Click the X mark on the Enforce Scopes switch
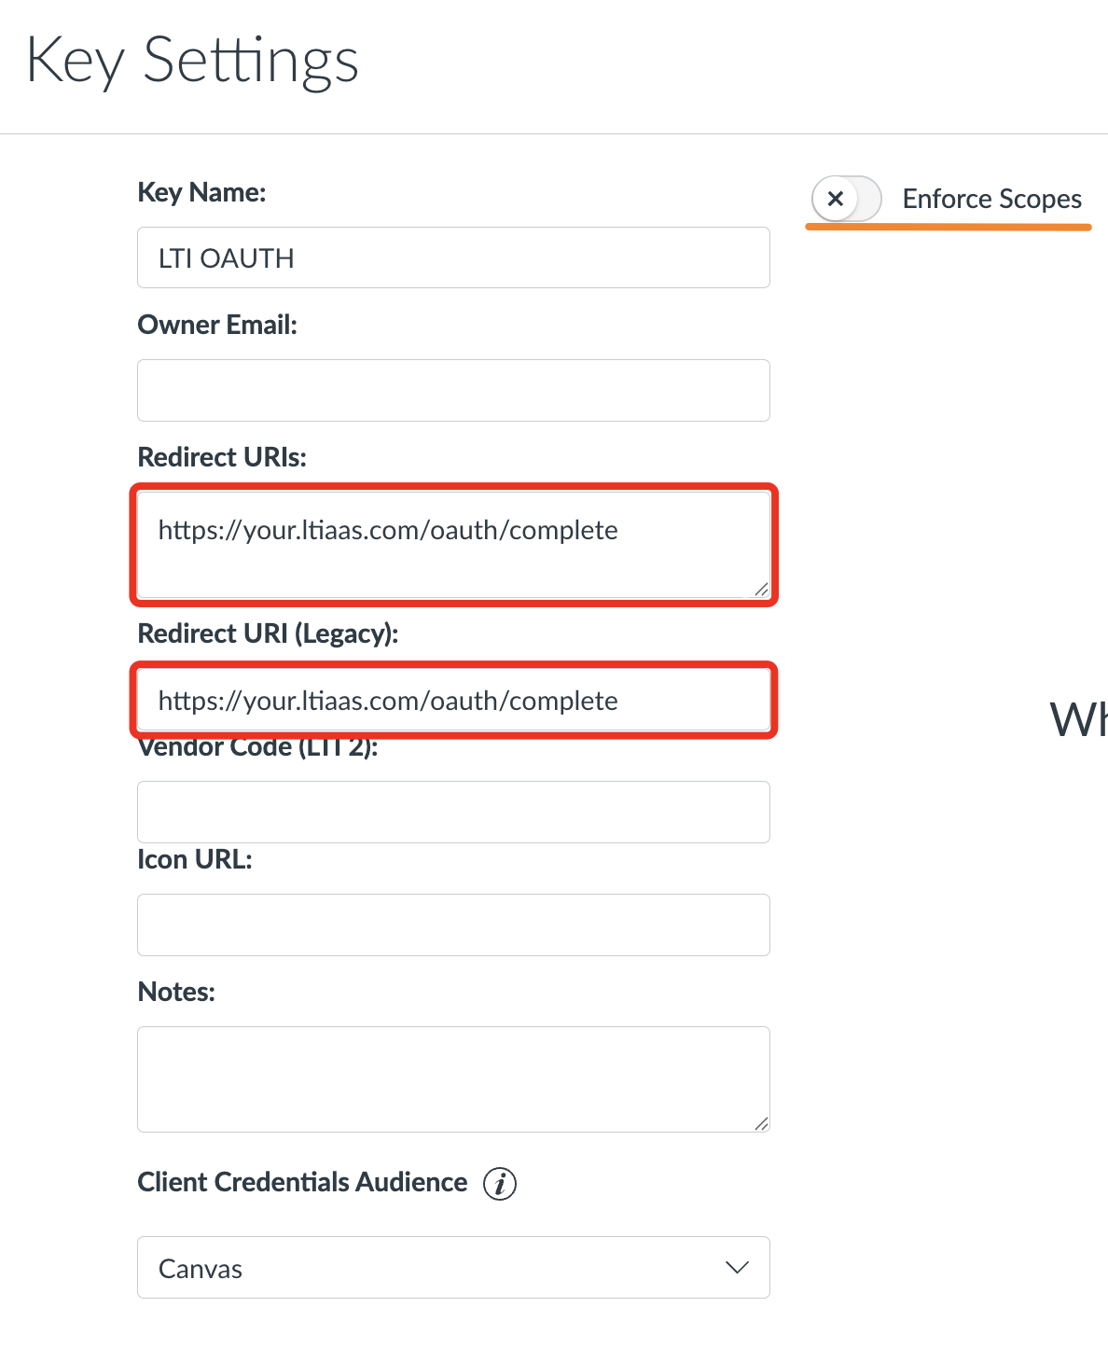Image resolution: width=1108 pixels, height=1349 pixels. point(837,199)
